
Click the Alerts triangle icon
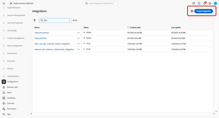[x=4, y=93]
